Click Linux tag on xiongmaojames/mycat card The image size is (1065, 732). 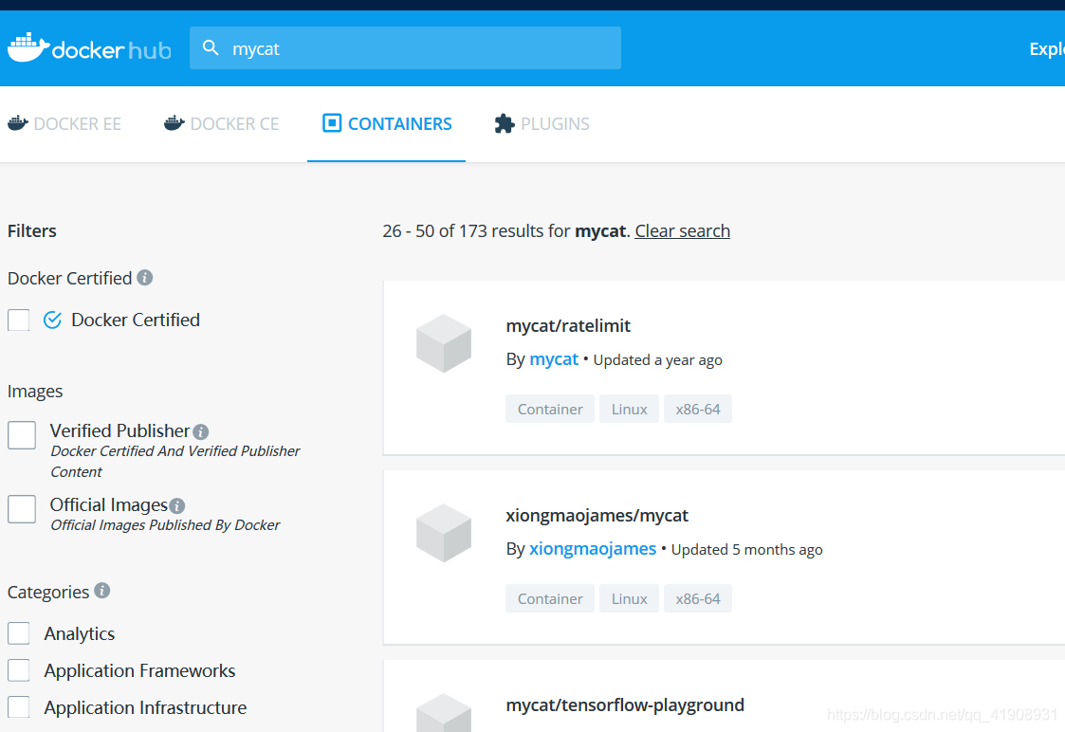click(x=629, y=598)
